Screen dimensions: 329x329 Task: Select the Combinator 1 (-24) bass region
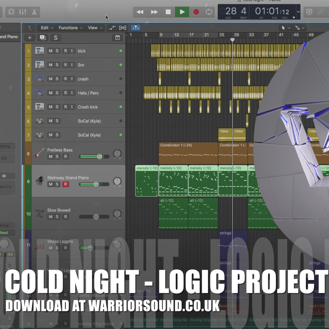point(188,153)
